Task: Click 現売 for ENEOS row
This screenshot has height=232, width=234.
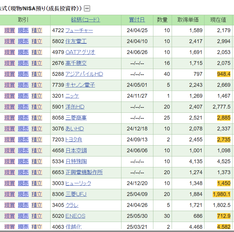Action: pos(23,216)
